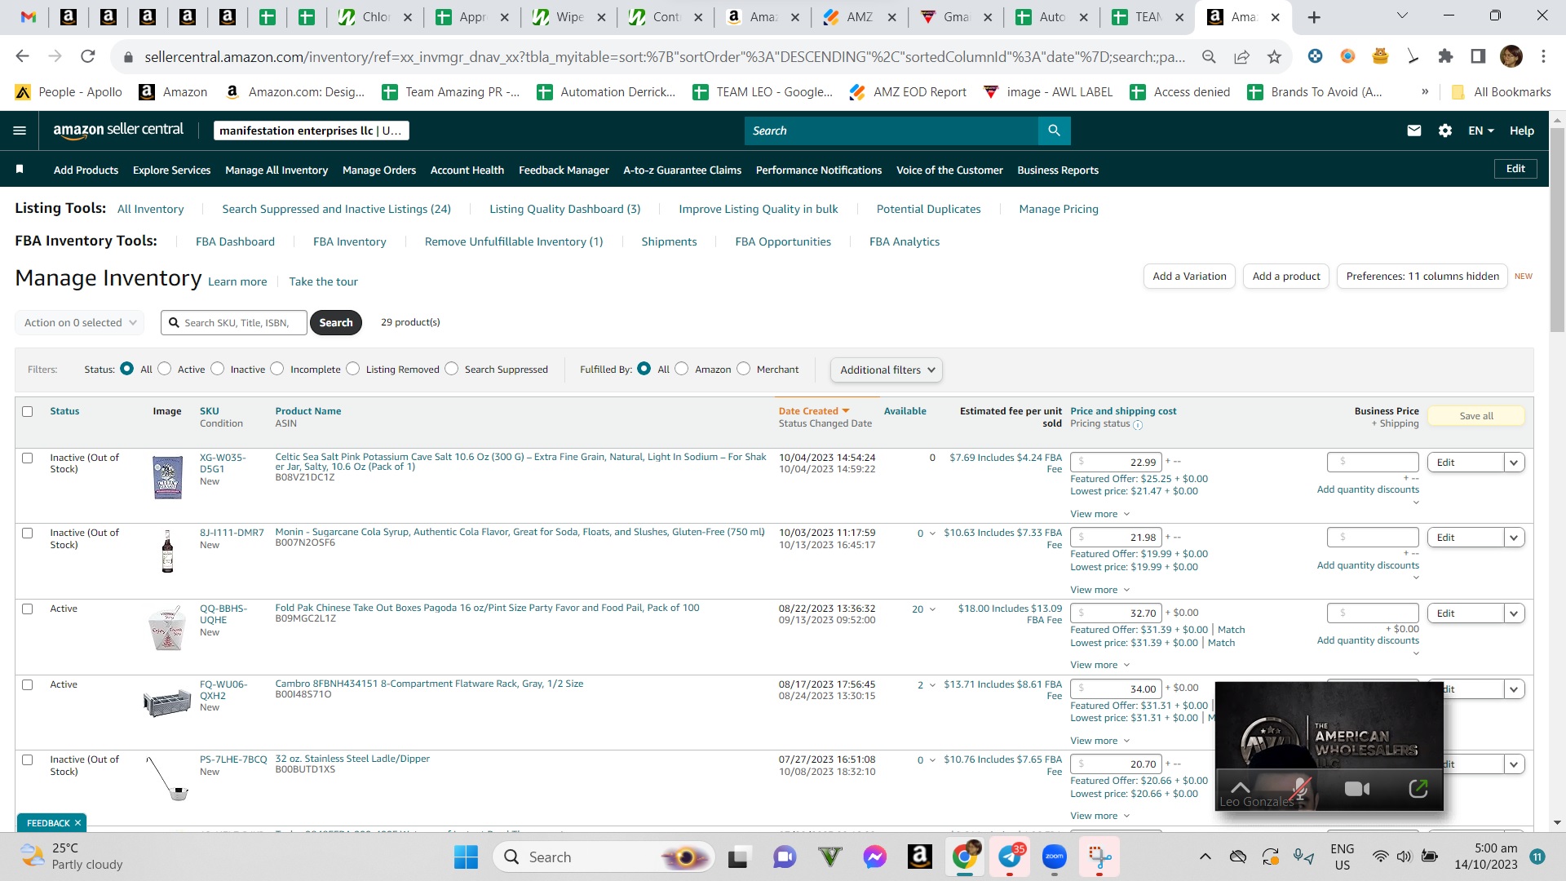The width and height of the screenshot is (1566, 881).
Task: Check the Fold Pak boxes row checkbox
Action: point(28,609)
